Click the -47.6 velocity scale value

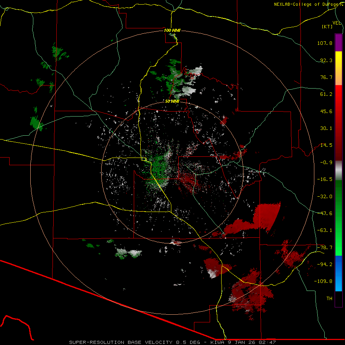(x=325, y=214)
